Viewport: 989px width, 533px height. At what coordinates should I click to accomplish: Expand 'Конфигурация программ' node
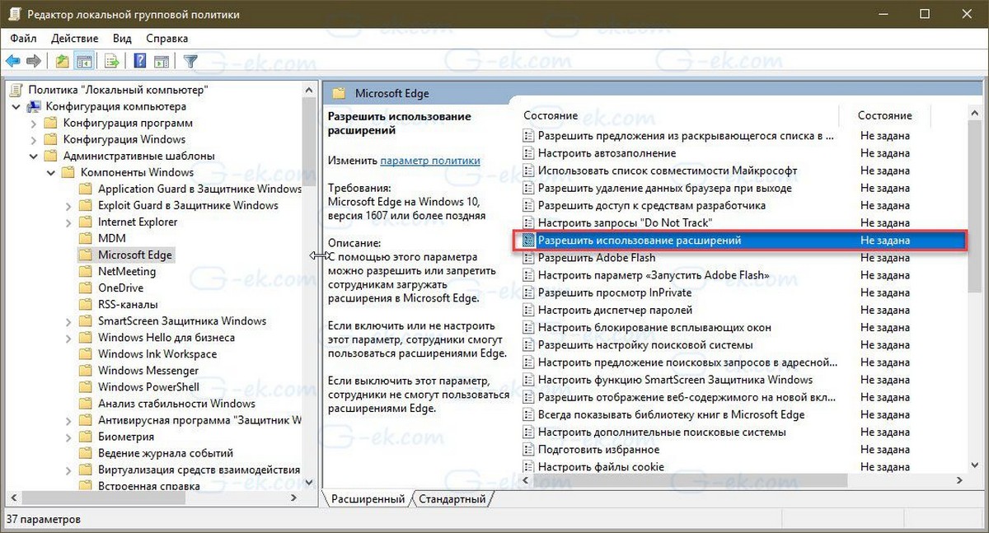click(34, 123)
